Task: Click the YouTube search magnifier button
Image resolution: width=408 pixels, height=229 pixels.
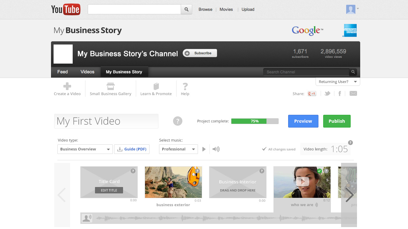Action: click(x=186, y=10)
